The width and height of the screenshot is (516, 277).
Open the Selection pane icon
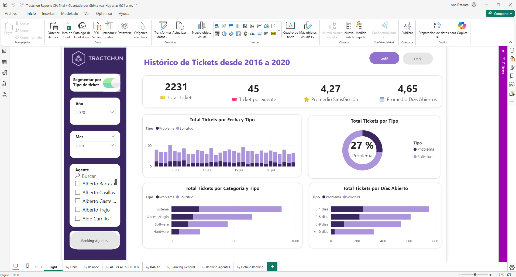(512, 93)
